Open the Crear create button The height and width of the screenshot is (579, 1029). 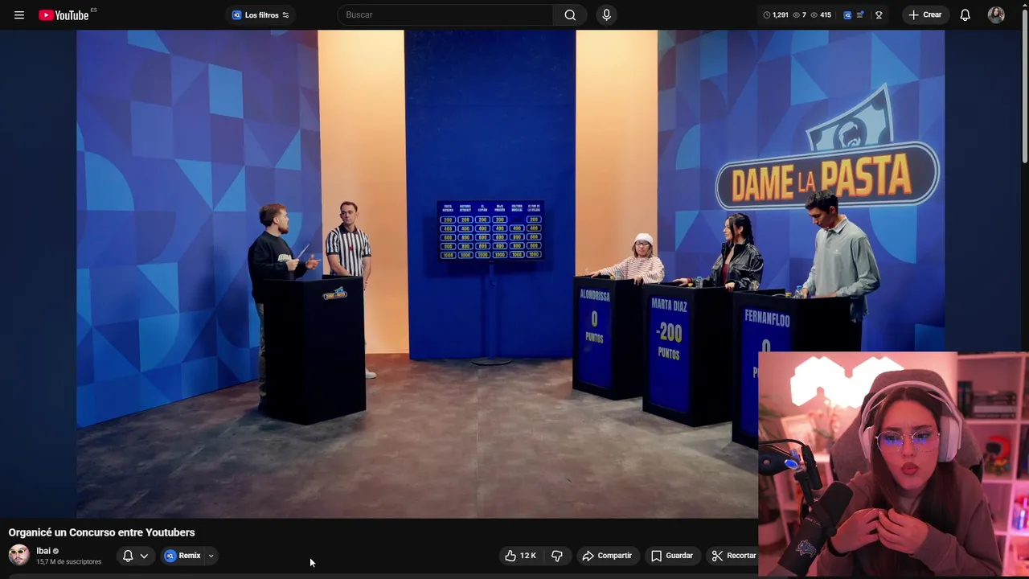[925, 14]
